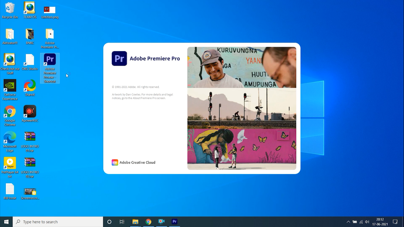Viewport: 404px width, 227px height.
Task: Open Microsoft Edge desktop shortcut
Action: (x=10, y=142)
